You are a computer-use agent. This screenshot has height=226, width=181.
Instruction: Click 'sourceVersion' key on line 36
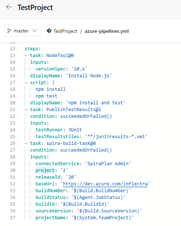53,211
